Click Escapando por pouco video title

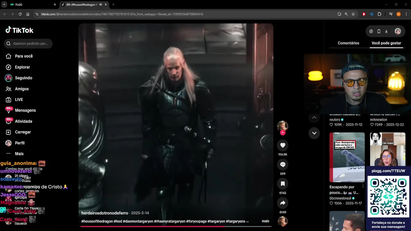[x=344, y=190]
